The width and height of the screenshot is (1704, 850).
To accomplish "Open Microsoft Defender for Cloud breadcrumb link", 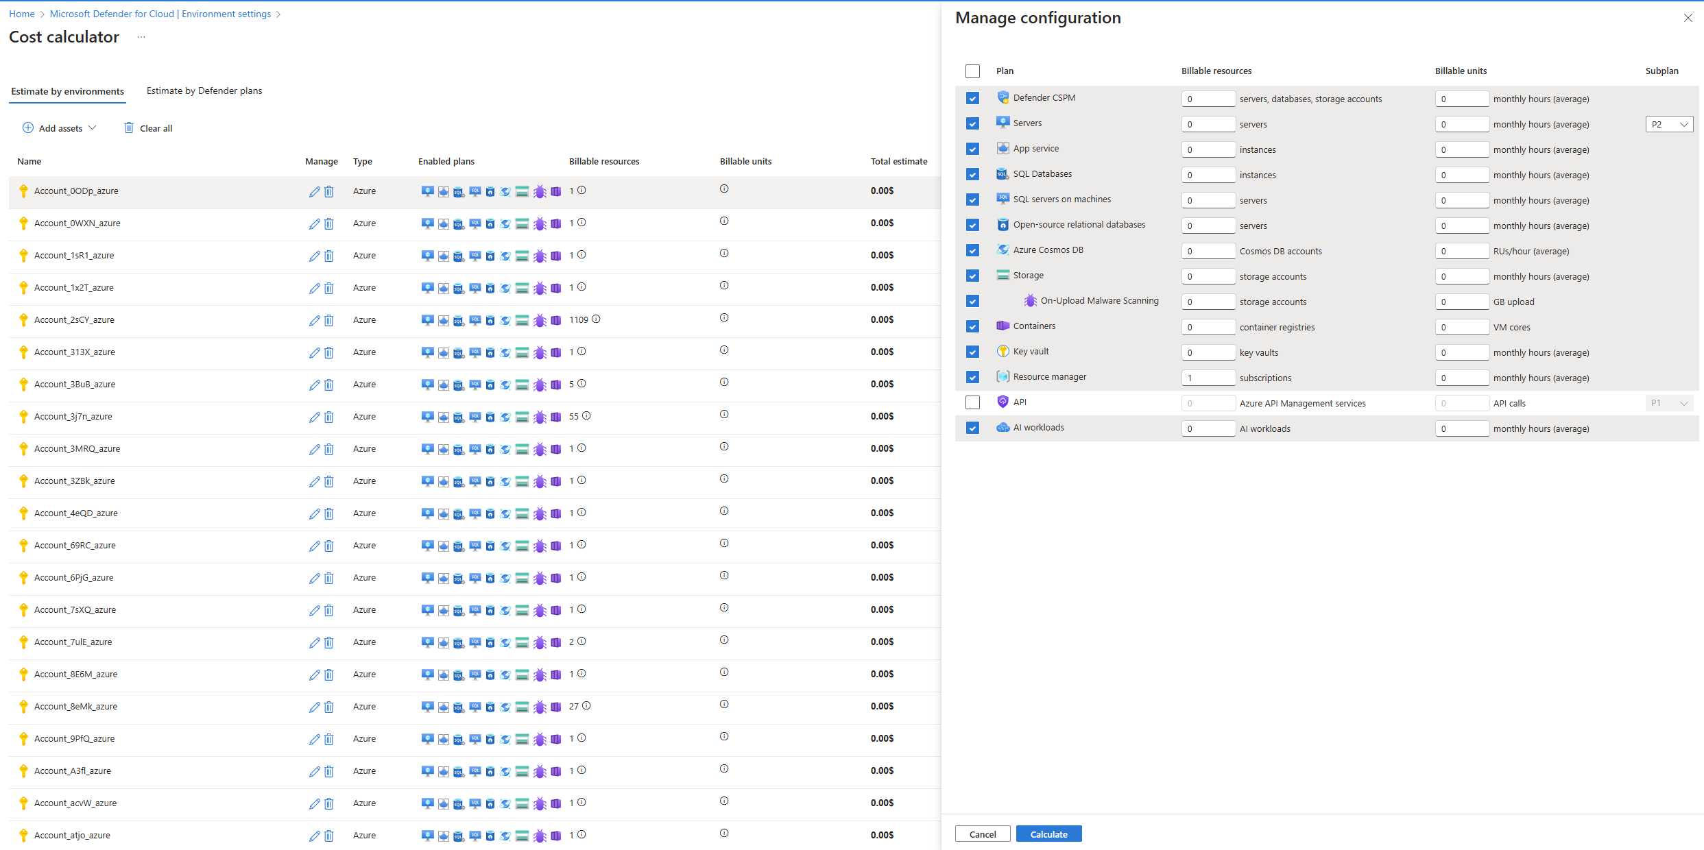I will 160,14.
